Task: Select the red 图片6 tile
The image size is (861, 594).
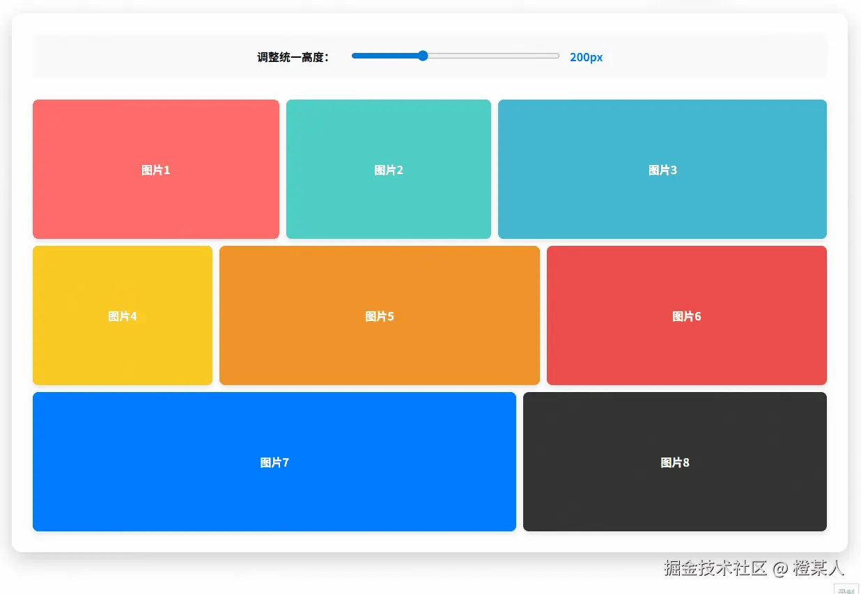Action: 687,315
